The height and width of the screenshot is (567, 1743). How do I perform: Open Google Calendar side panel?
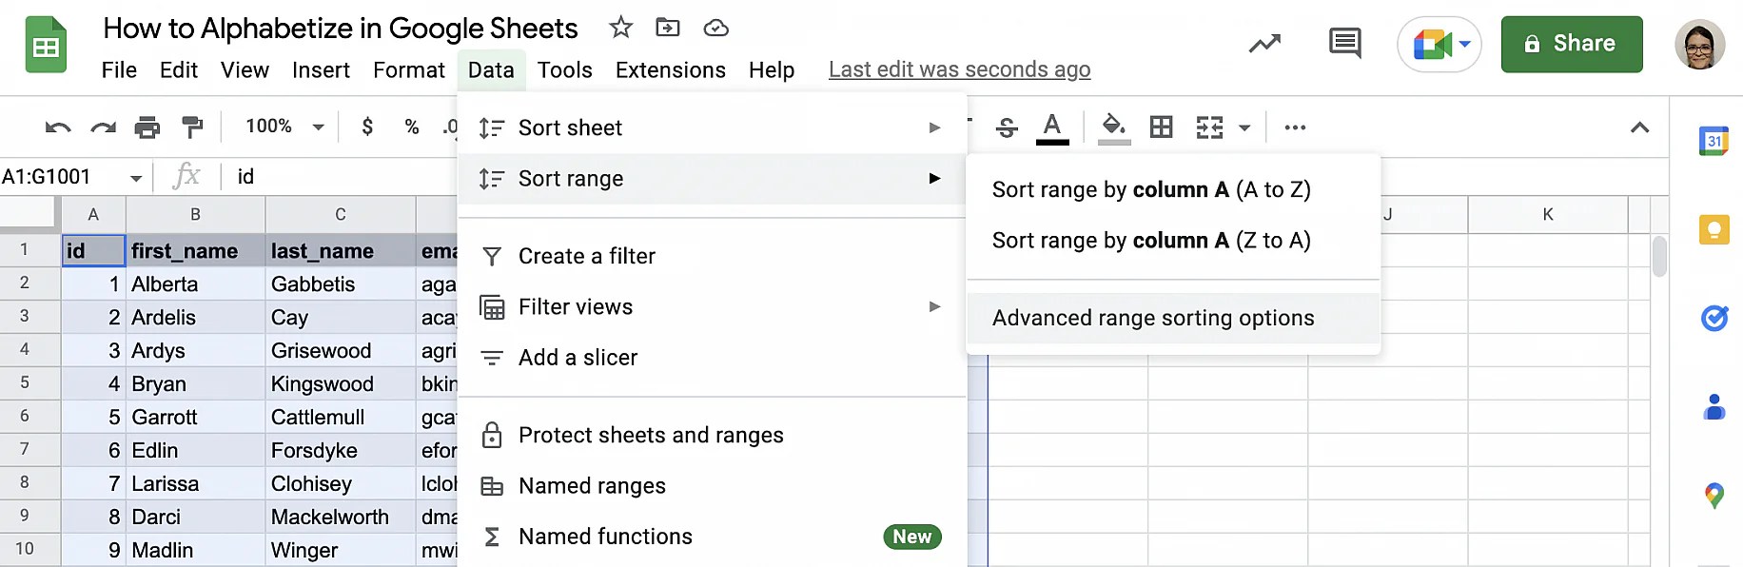point(1714,141)
